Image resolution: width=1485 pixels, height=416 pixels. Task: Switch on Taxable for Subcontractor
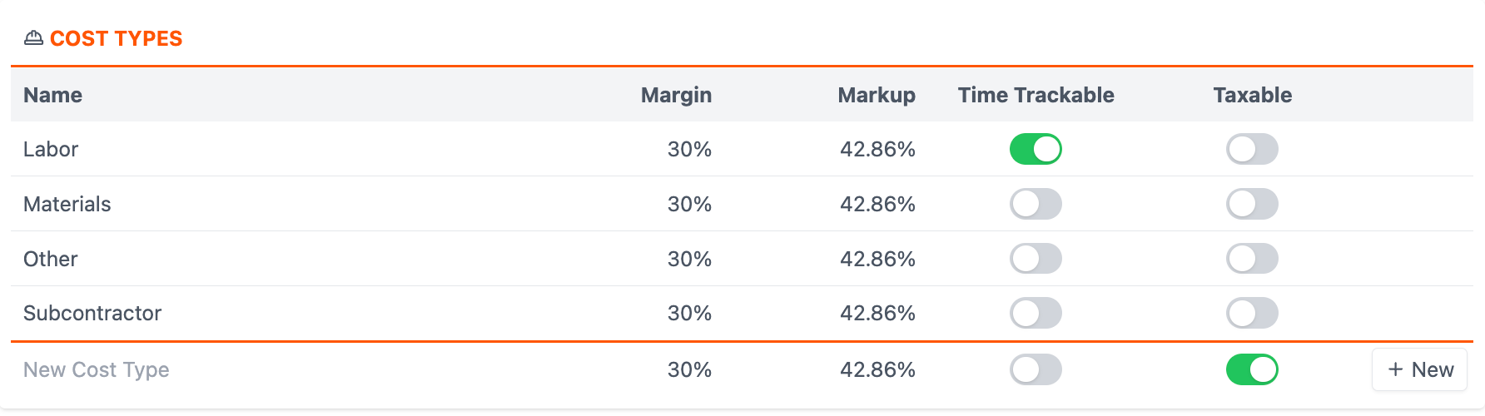click(x=1252, y=313)
